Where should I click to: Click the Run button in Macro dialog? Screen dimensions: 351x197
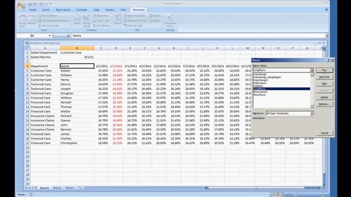[324, 70]
